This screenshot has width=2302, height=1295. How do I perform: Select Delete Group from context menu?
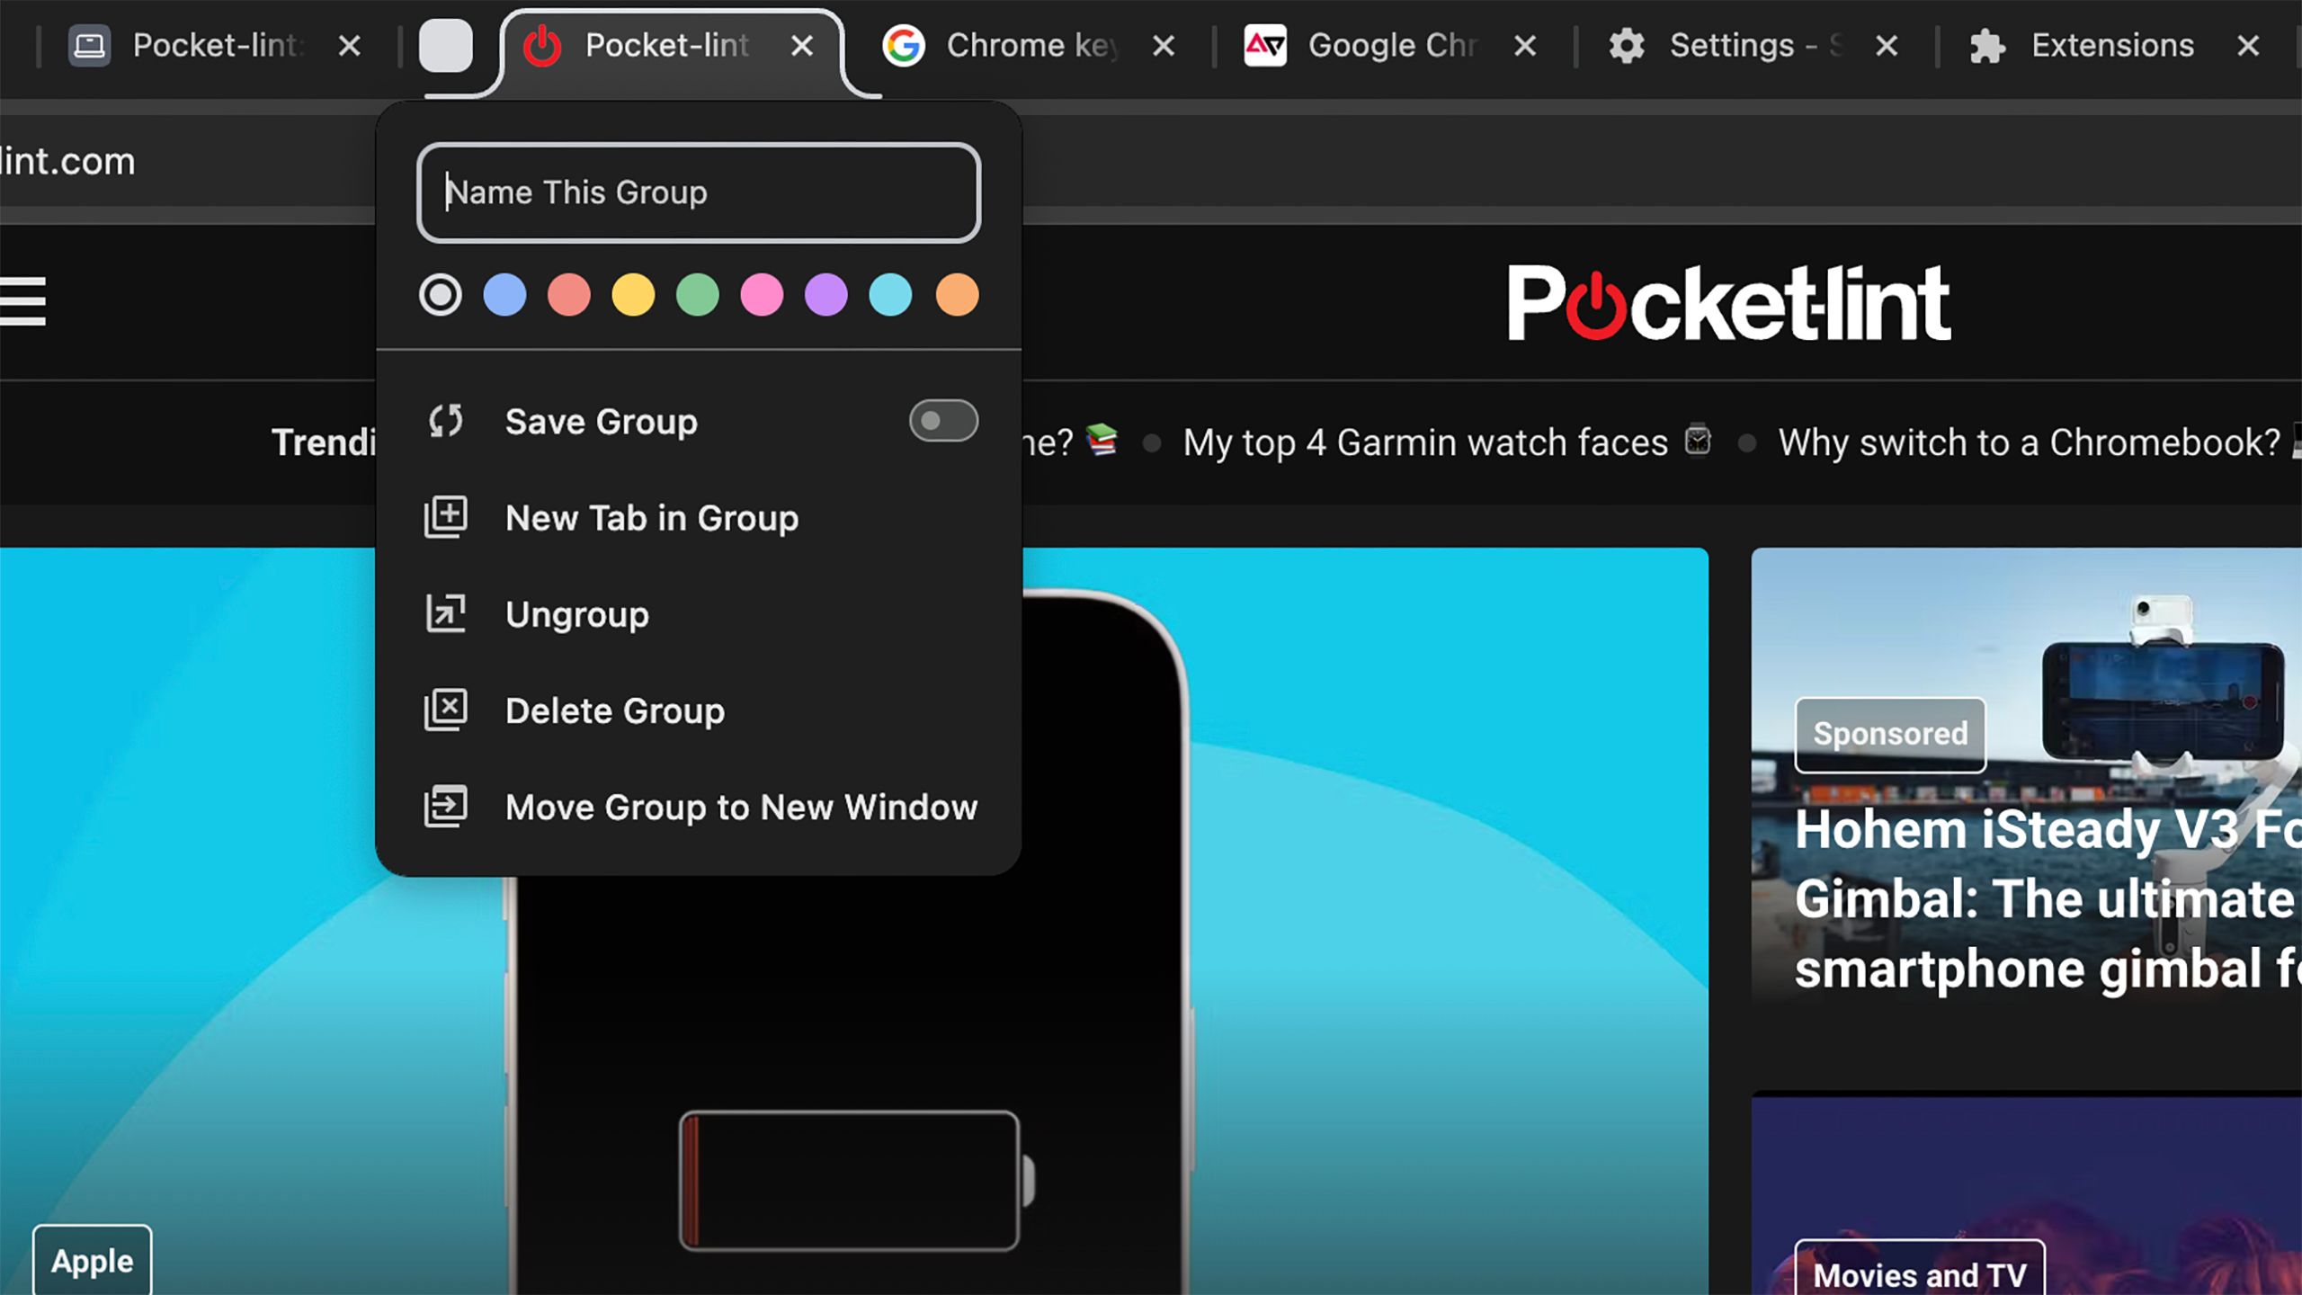[613, 710]
